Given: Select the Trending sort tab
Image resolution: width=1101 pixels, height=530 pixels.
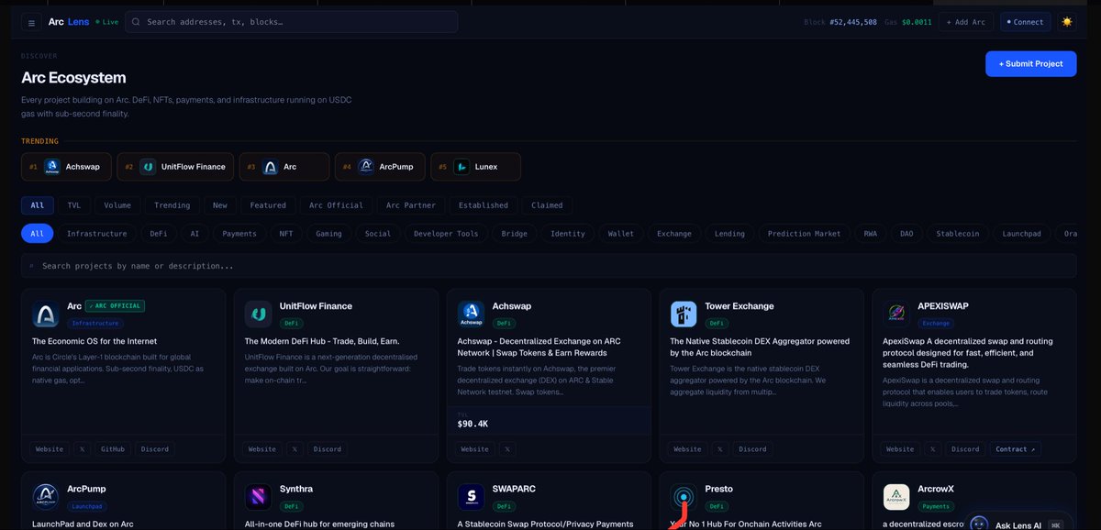Looking at the screenshot, I should [x=172, y=205].
